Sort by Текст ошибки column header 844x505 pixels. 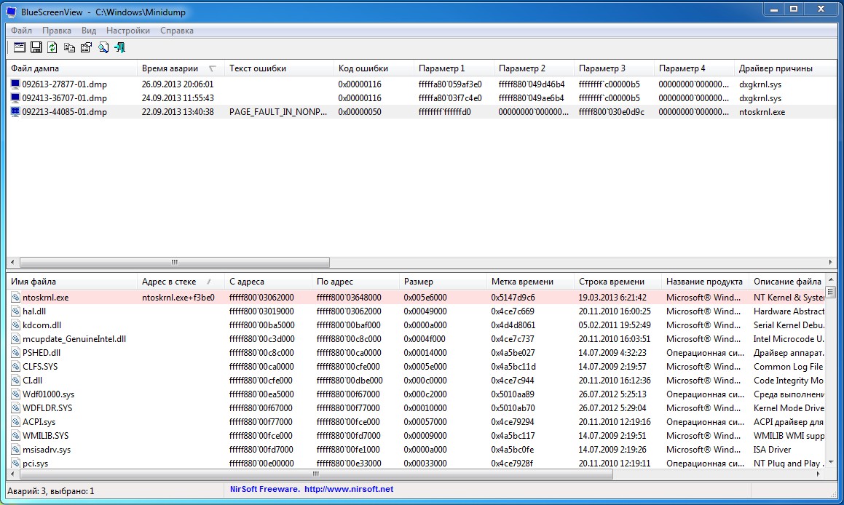click(x=280, y=68)
